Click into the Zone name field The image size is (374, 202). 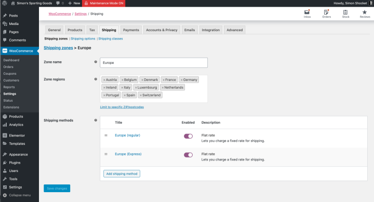click(154, 63)
